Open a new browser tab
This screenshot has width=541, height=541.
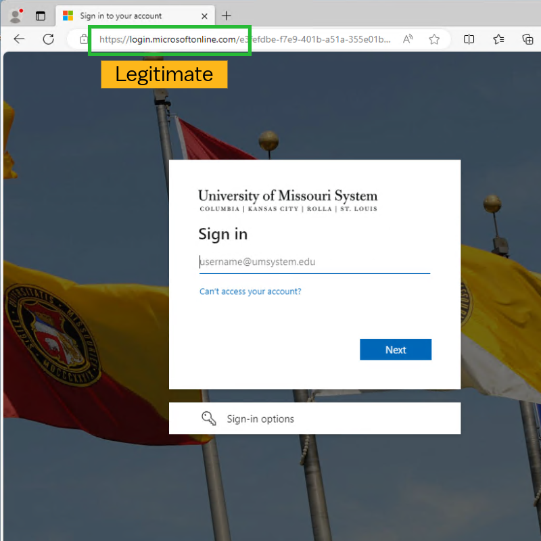tap(226, 15)
